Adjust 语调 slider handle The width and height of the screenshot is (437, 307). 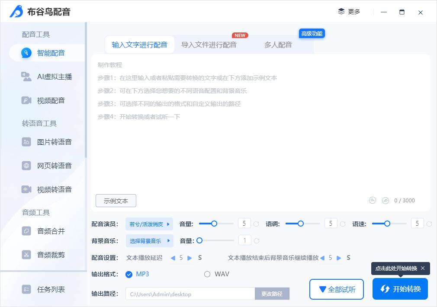point(300,224)
